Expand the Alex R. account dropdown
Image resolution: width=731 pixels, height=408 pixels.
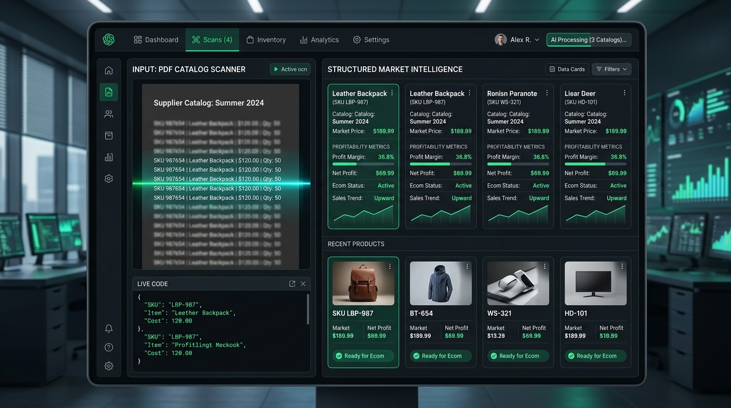pyautogui.click(x=537, y=40)
